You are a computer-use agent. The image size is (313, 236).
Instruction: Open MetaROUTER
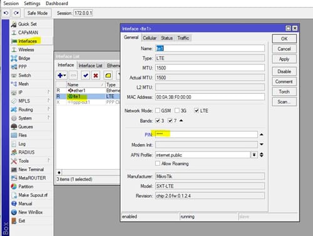(32, 178)
